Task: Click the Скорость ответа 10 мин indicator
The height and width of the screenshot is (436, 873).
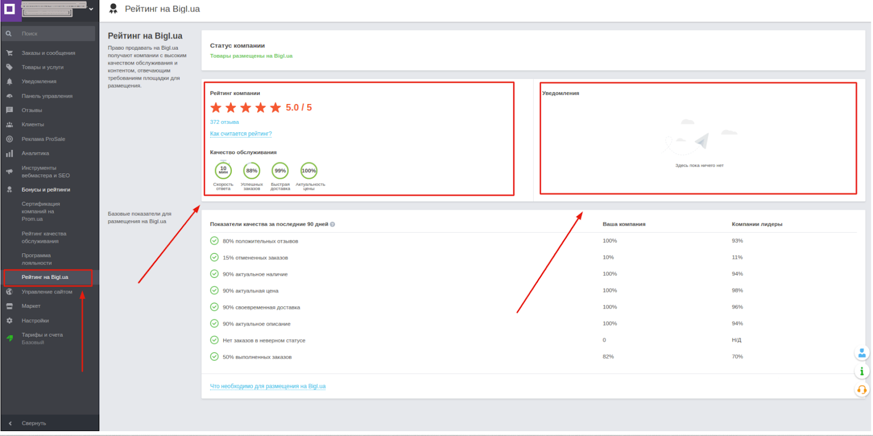Action: click(223, 175)
